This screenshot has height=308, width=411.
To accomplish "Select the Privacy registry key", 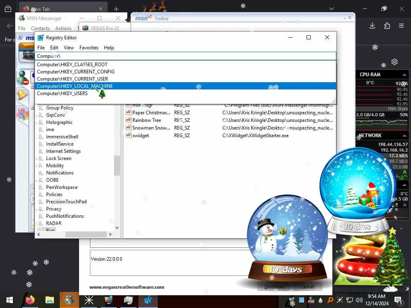I will point(54,209).
